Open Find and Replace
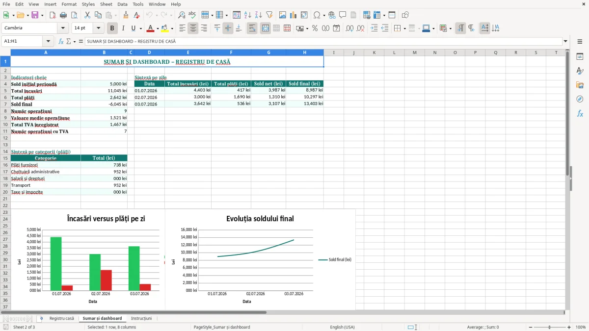The width and height of the screenshot is (589, 331). pos(182,15)
